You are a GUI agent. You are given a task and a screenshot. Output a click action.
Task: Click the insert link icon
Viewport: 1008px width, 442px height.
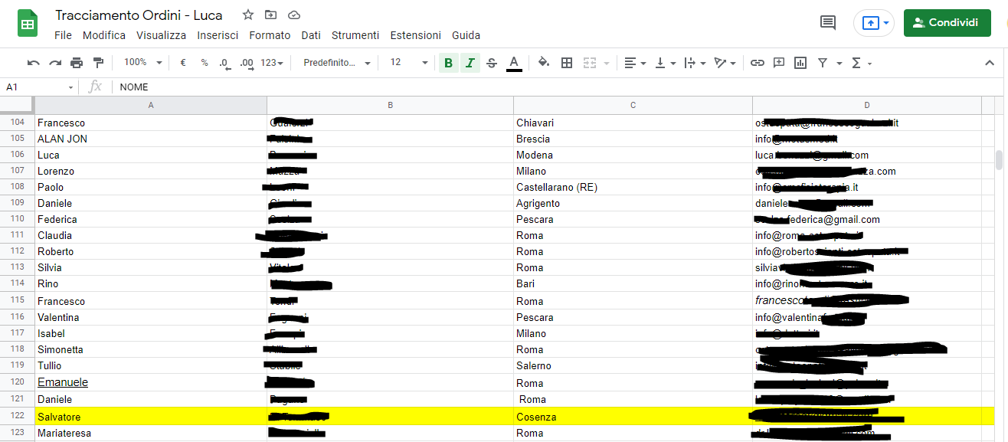pos(757,63)
